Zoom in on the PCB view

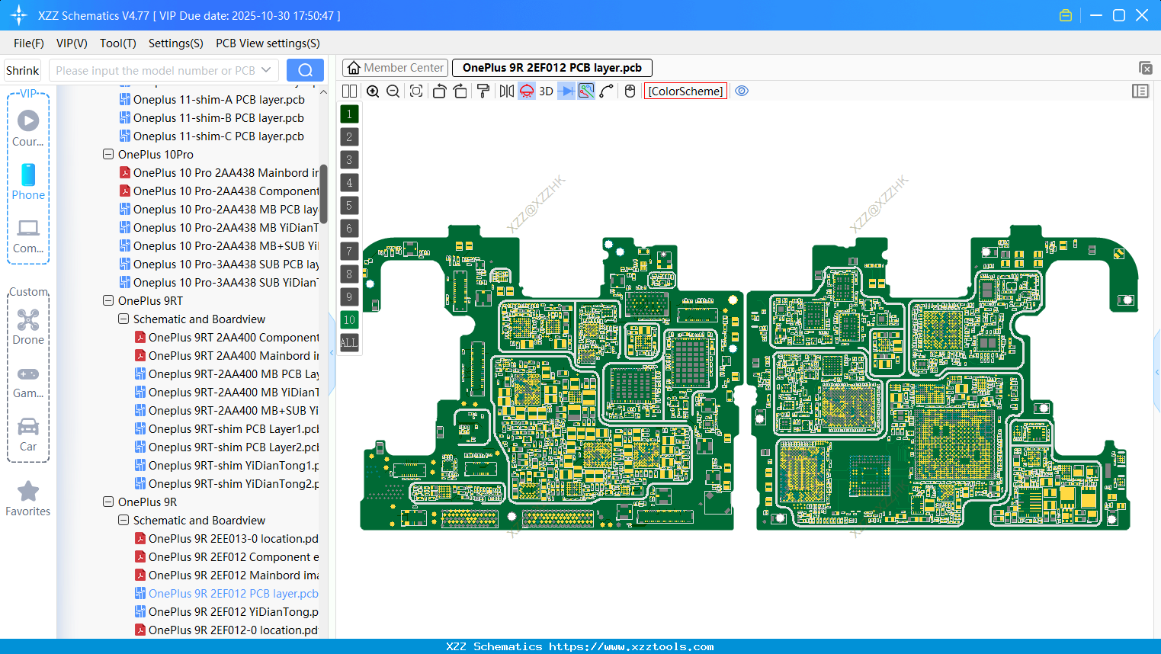[374, 91]
